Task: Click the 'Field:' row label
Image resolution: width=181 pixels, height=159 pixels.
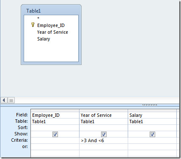Action: (22, 115)
